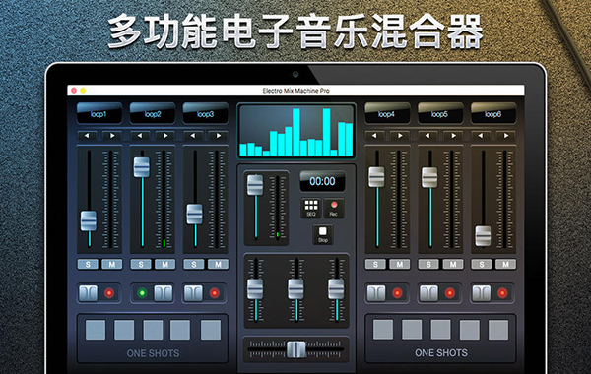This screenshot has width=591, height=374.
Task: Select previous sample for loop6
Action: [481, 136]
